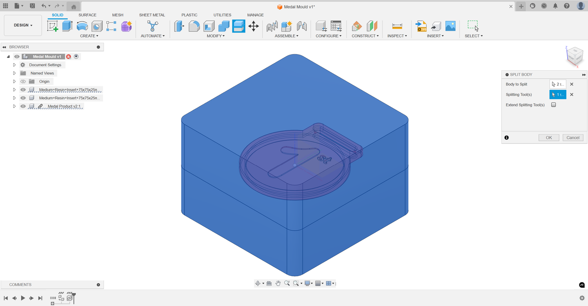Select the Extrude tool
The height and width of the screenshot is (306, 588).
pos(67,26)
